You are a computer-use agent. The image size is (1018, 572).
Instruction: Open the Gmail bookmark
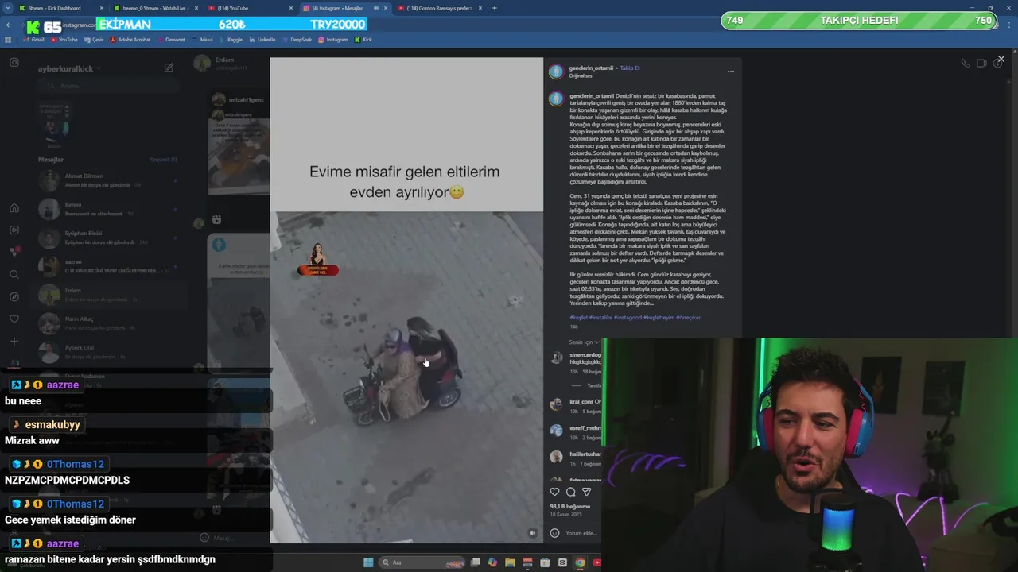click(x=33, y=39)
